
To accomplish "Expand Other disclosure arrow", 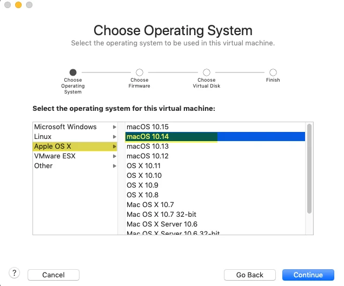I will click(x=114, y=166).
